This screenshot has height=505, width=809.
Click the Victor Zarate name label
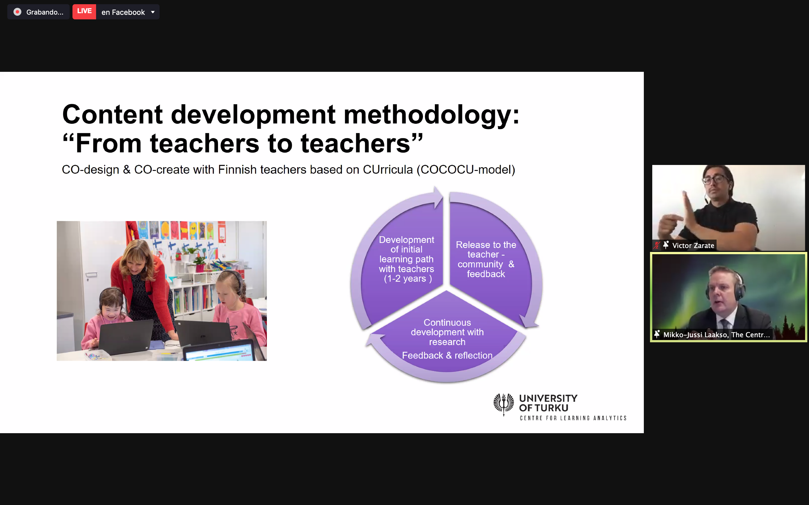coord(693,245)
